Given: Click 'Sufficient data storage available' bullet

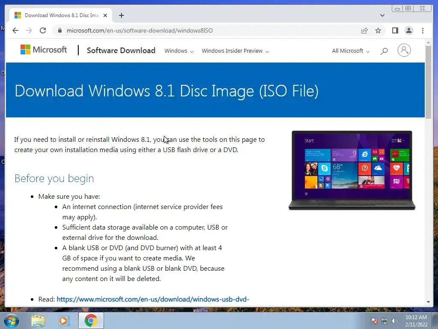Looking at the screenshot, I should (145, 233).
